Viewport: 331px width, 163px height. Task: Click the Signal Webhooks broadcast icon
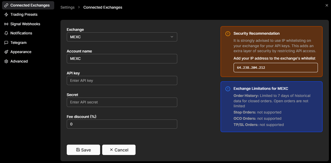(6, 24)
